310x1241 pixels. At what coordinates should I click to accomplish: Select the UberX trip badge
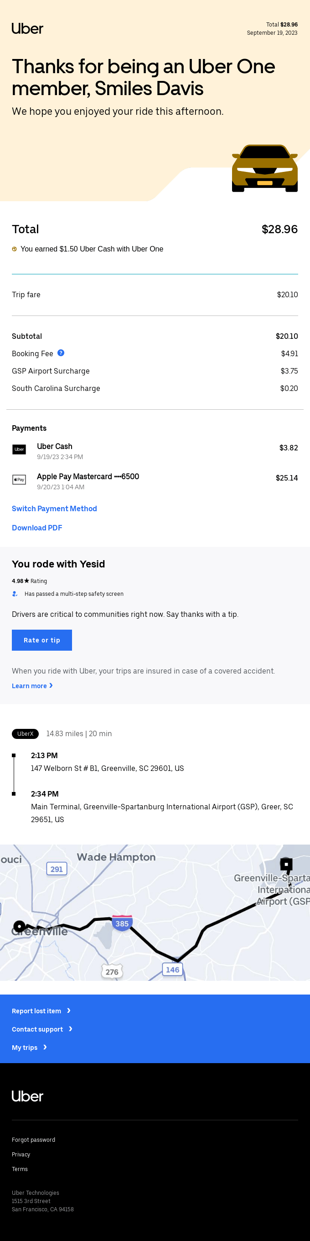(x=25, y=734)
